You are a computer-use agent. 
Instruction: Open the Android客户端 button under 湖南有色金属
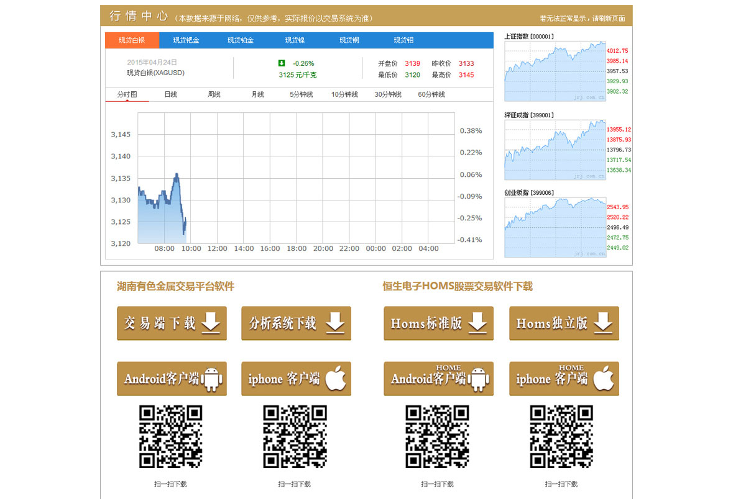[172, 379]
